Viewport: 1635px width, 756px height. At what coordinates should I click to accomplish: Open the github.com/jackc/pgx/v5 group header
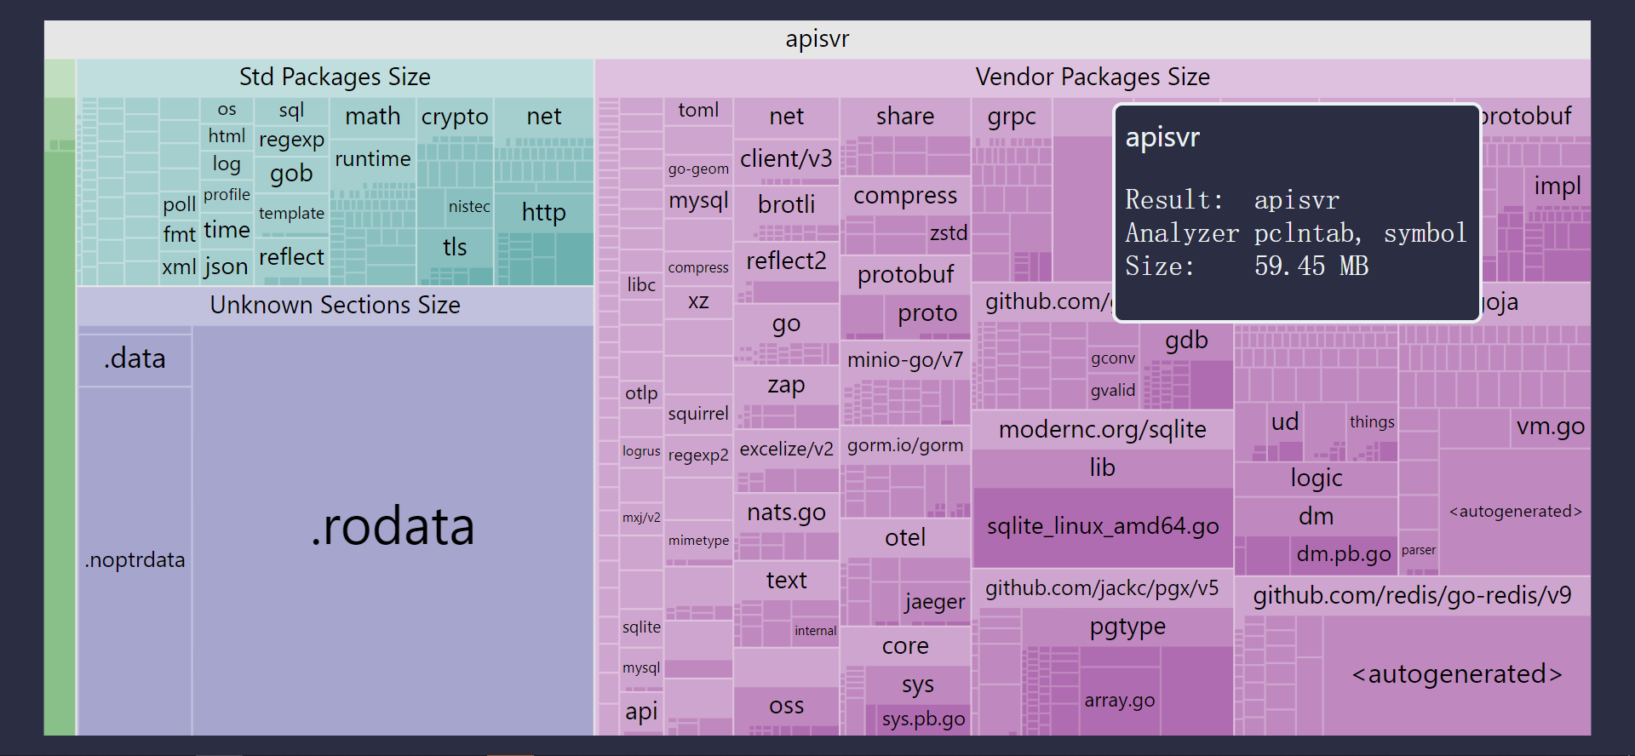(x=1101, y=588)
